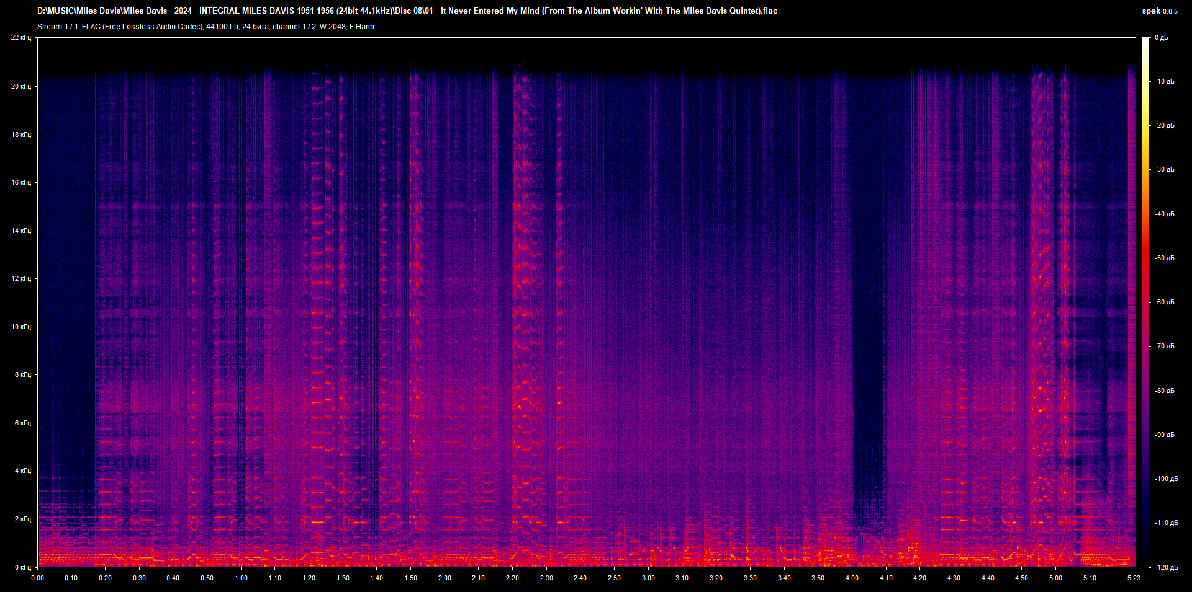Click the '-10 дБ' level scale label
The height and width of the screenshot is (592, 1192).
click(1165, 82)
